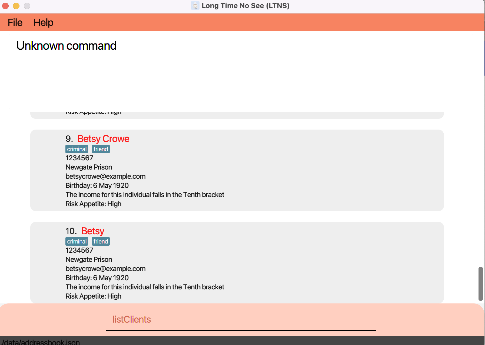This screenshot has width=485, height=345.
Task: Open the File menu
Action: [x=15, y=22]
